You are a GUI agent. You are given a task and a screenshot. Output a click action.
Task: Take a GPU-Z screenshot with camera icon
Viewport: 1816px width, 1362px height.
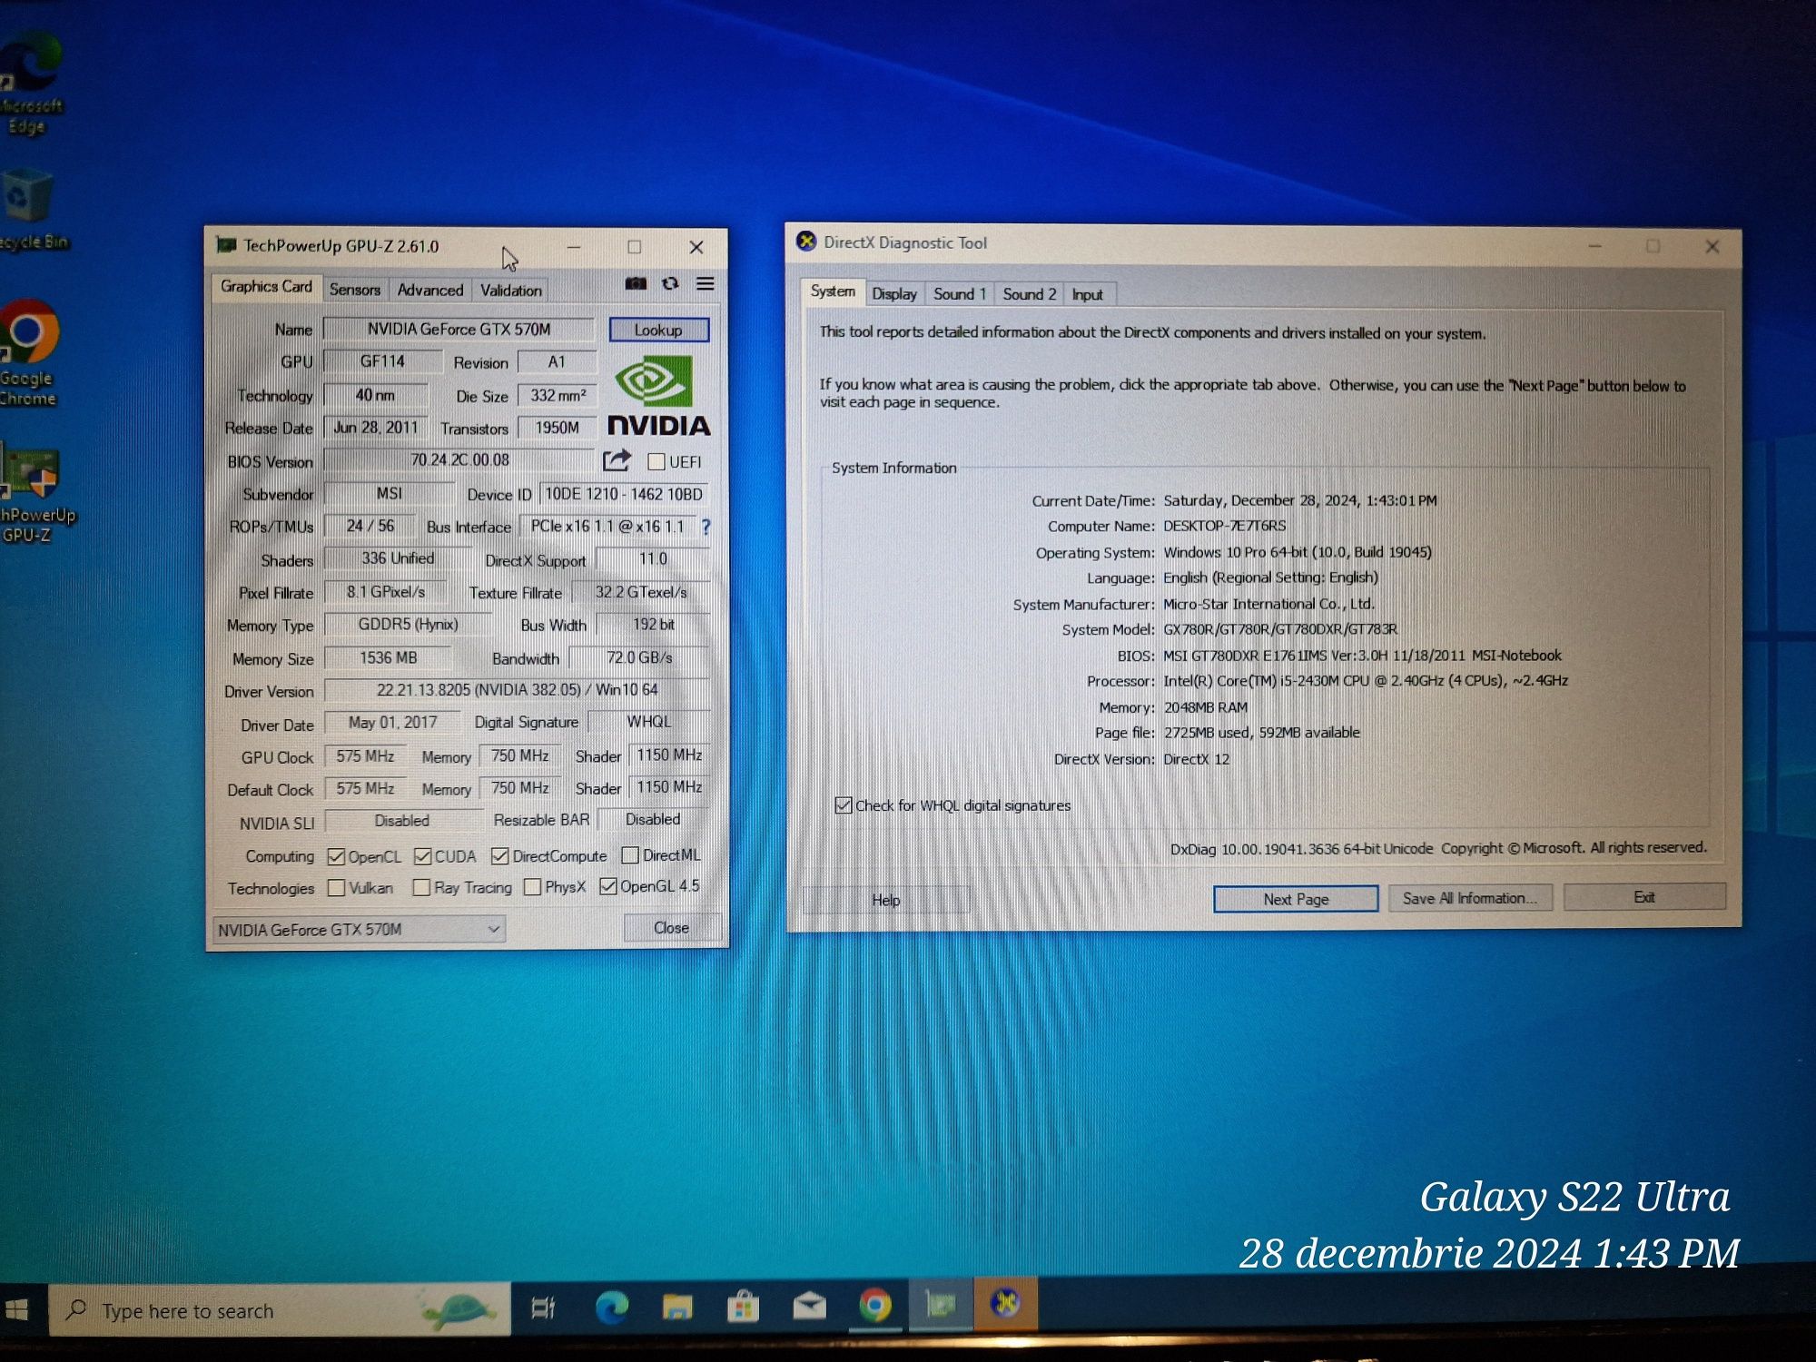click(x=636, y=284)
